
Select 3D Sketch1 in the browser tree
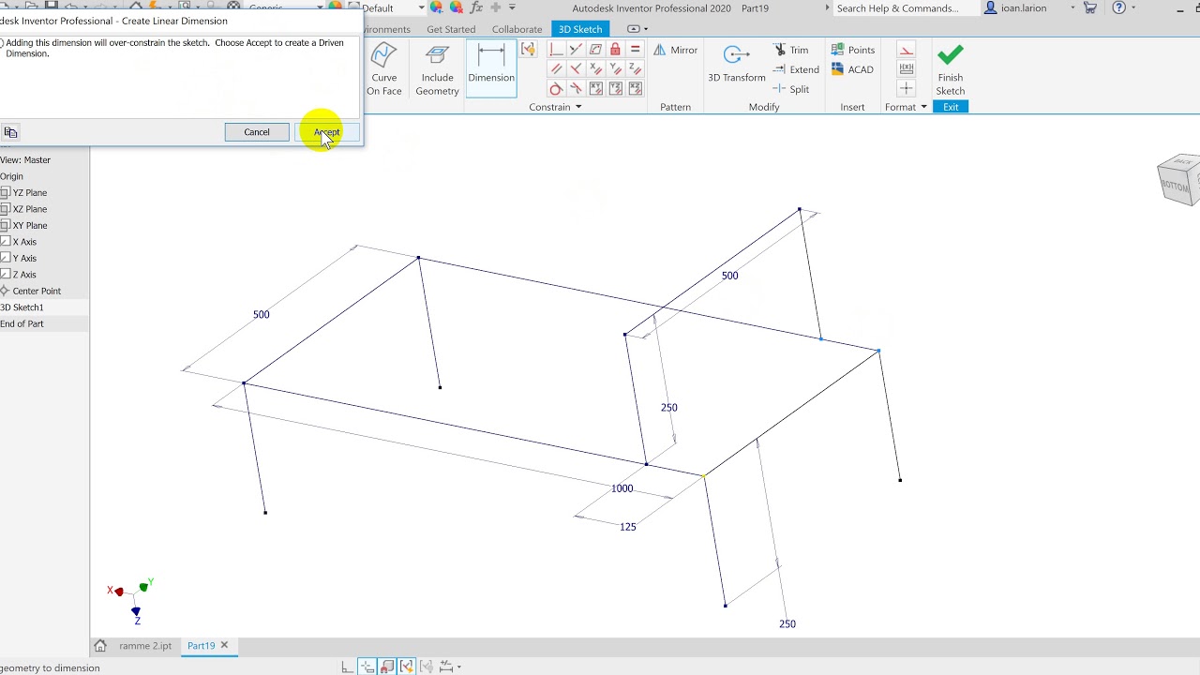tap(22, 307)
